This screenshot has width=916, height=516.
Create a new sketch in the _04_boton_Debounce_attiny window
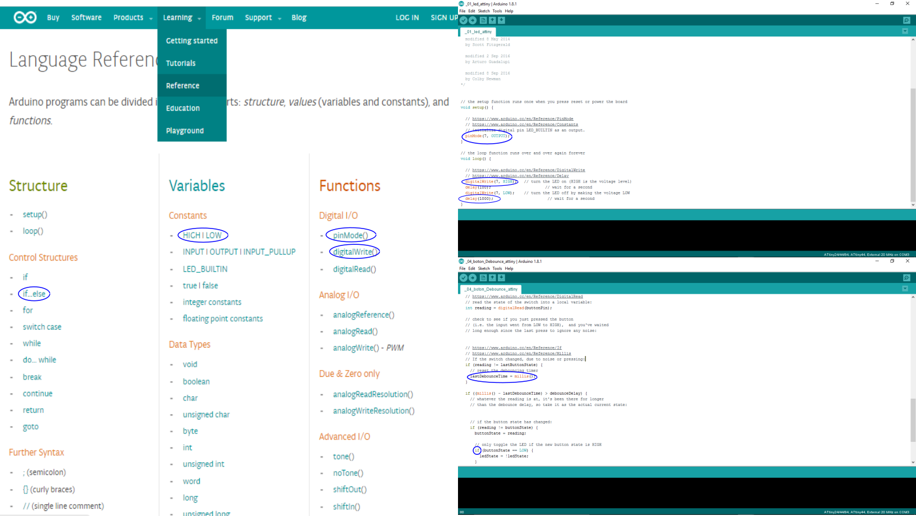point(483,278)
